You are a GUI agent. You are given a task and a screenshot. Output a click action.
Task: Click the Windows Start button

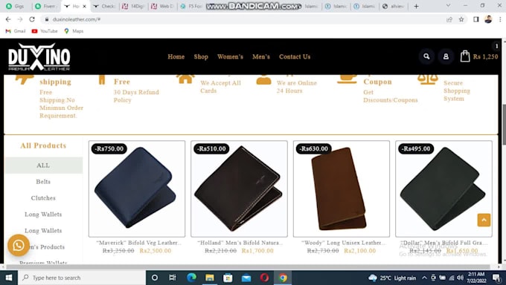click(9, 278)
